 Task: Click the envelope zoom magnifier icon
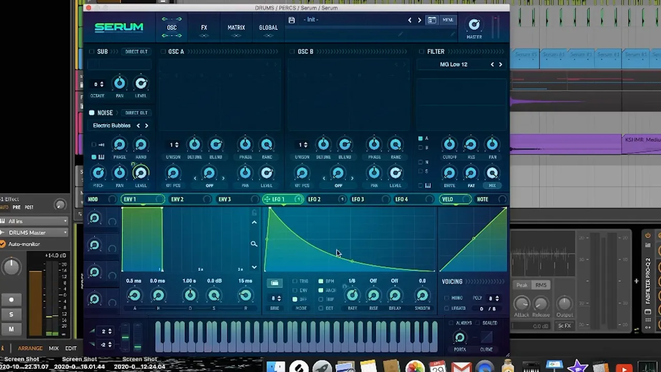point(254,244)
